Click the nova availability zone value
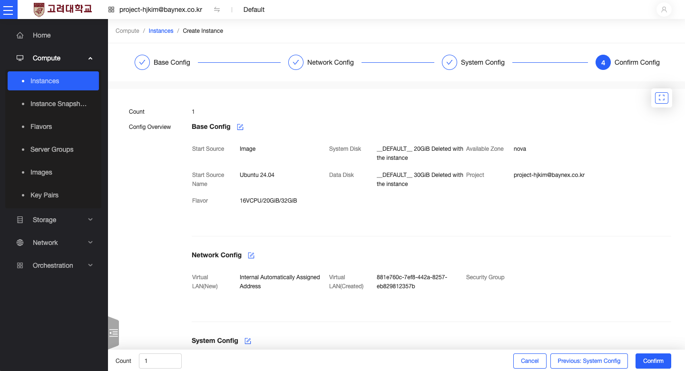 [520, 149]
